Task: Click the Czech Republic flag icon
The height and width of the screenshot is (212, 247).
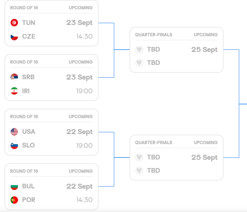Action: (14, 36)
